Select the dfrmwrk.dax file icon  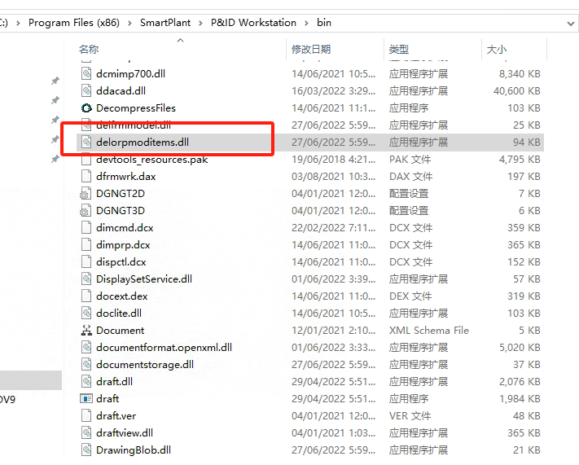click(x=86, y=176)
